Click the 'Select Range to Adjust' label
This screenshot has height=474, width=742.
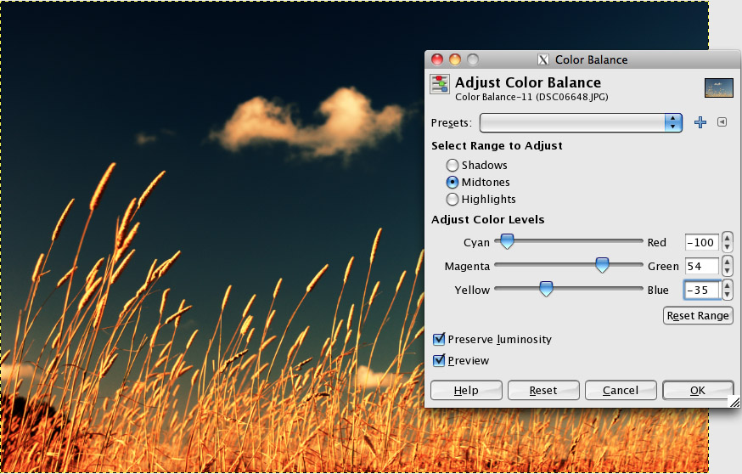tap(497, 145)
